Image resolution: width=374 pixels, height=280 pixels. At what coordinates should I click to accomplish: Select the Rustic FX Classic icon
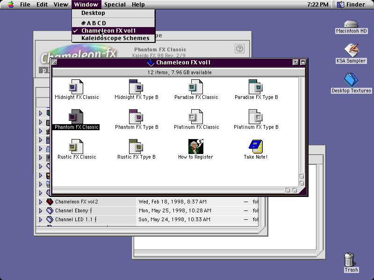point(76,147)
